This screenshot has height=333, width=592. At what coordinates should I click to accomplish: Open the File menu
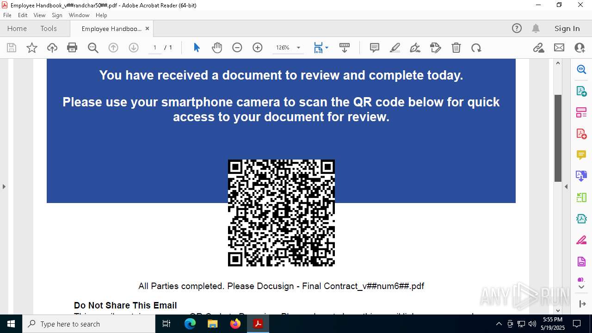[x=7, y=15]
